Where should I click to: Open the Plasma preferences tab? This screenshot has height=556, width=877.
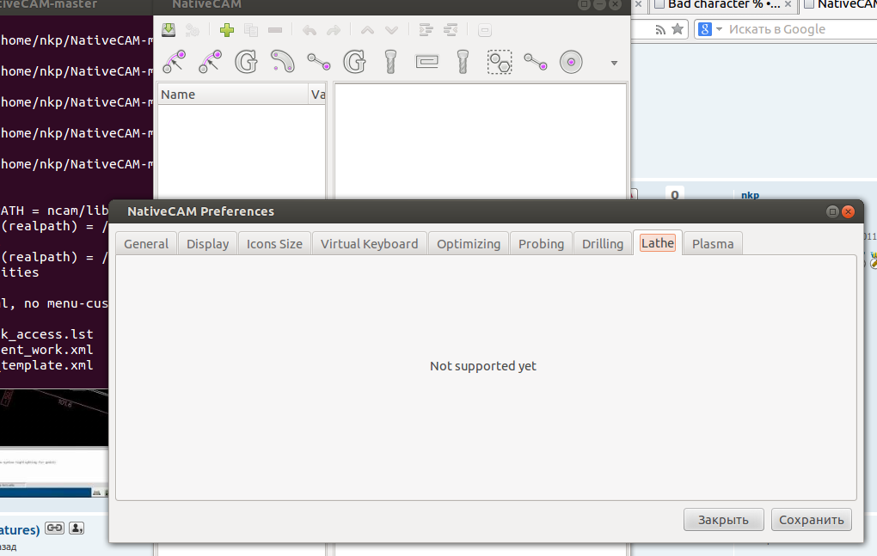point(713,244)
